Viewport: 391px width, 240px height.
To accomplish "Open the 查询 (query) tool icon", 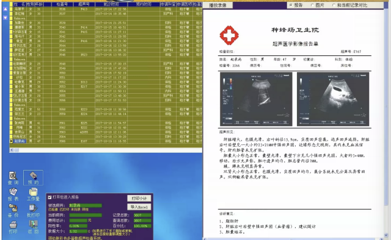I will pos(13,178).
